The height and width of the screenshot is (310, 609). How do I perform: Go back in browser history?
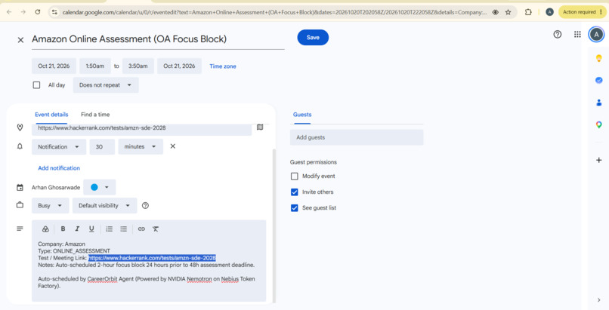click(9, 12)
